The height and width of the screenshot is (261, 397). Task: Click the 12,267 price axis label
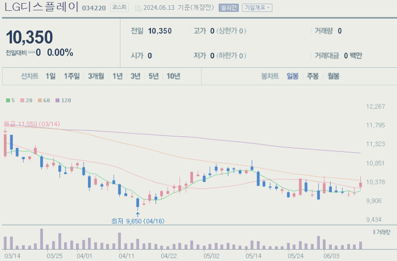pos(375,106)
